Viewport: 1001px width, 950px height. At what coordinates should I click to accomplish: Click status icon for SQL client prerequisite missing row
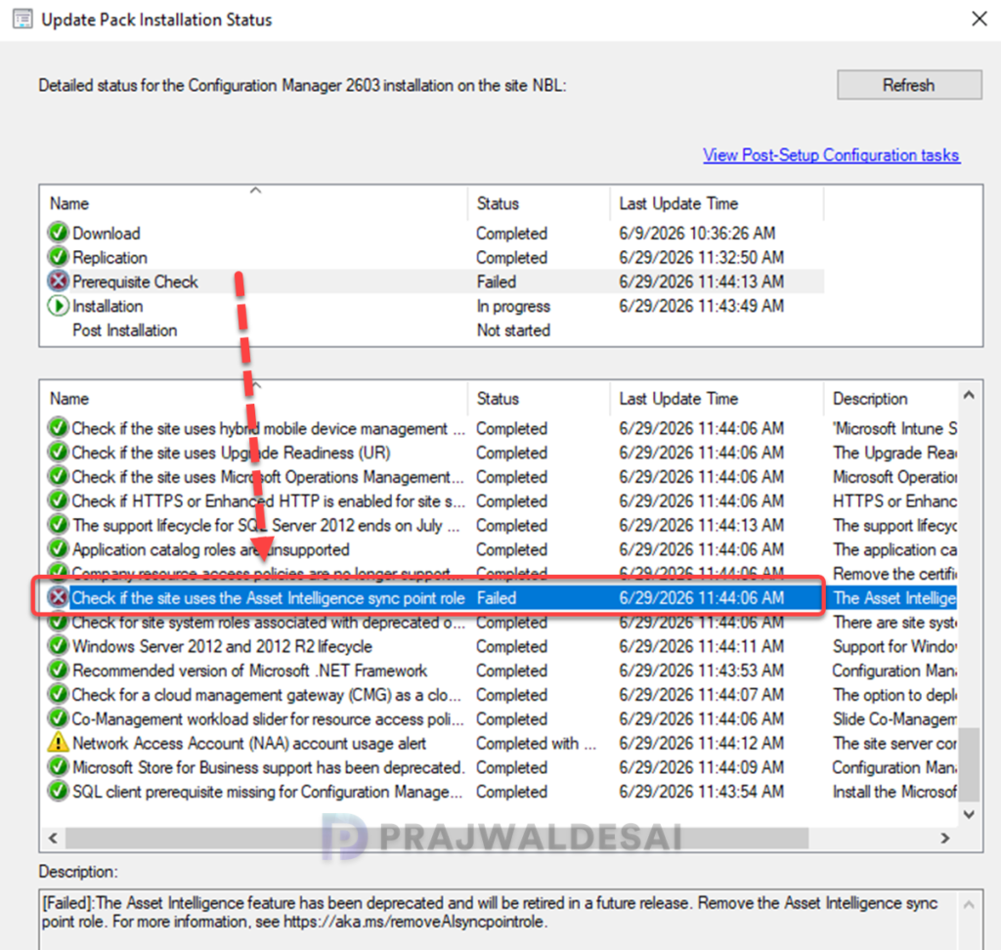58,793
